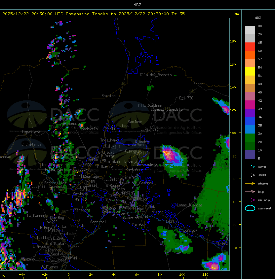Image resolution: width=275 pixels, height=279 pixels.
Task: Click the 'dBZ' heading above color scale
Action: pyautogui.click(x=258, y=18)
